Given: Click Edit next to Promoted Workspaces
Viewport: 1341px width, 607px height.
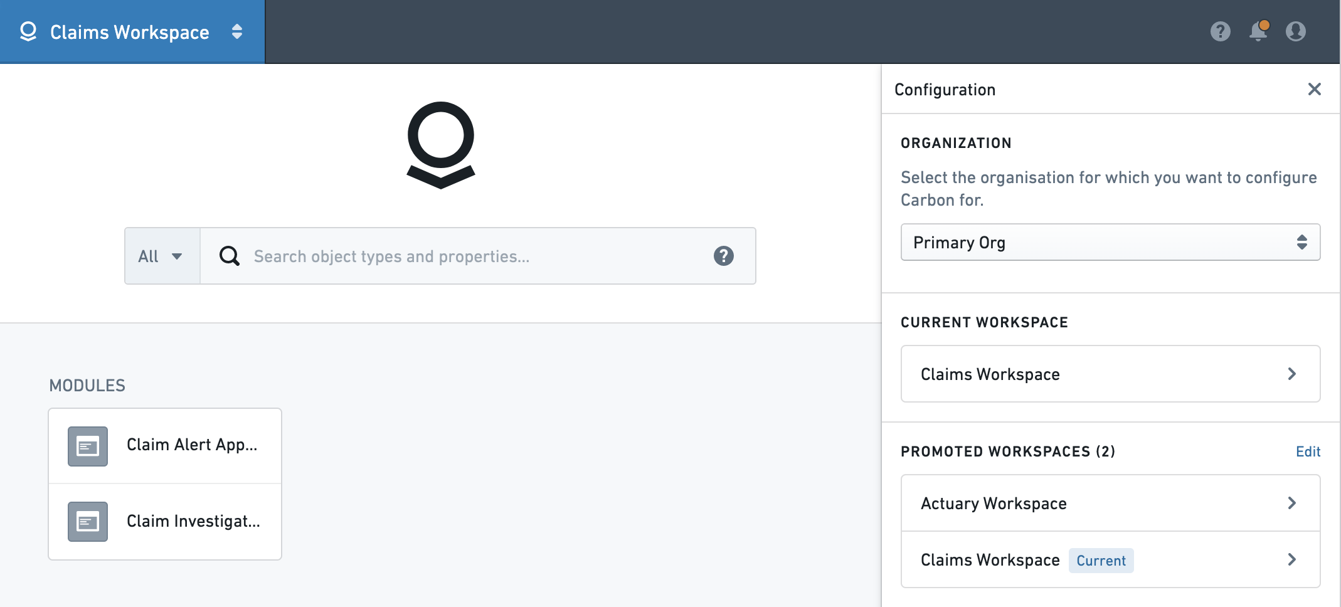Looking at the screenshot, I should 1308,451.
